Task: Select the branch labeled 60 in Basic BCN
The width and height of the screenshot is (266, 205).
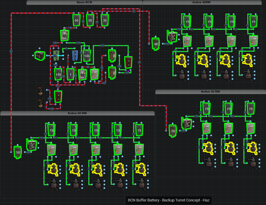Action: click(x=76, y=20)
